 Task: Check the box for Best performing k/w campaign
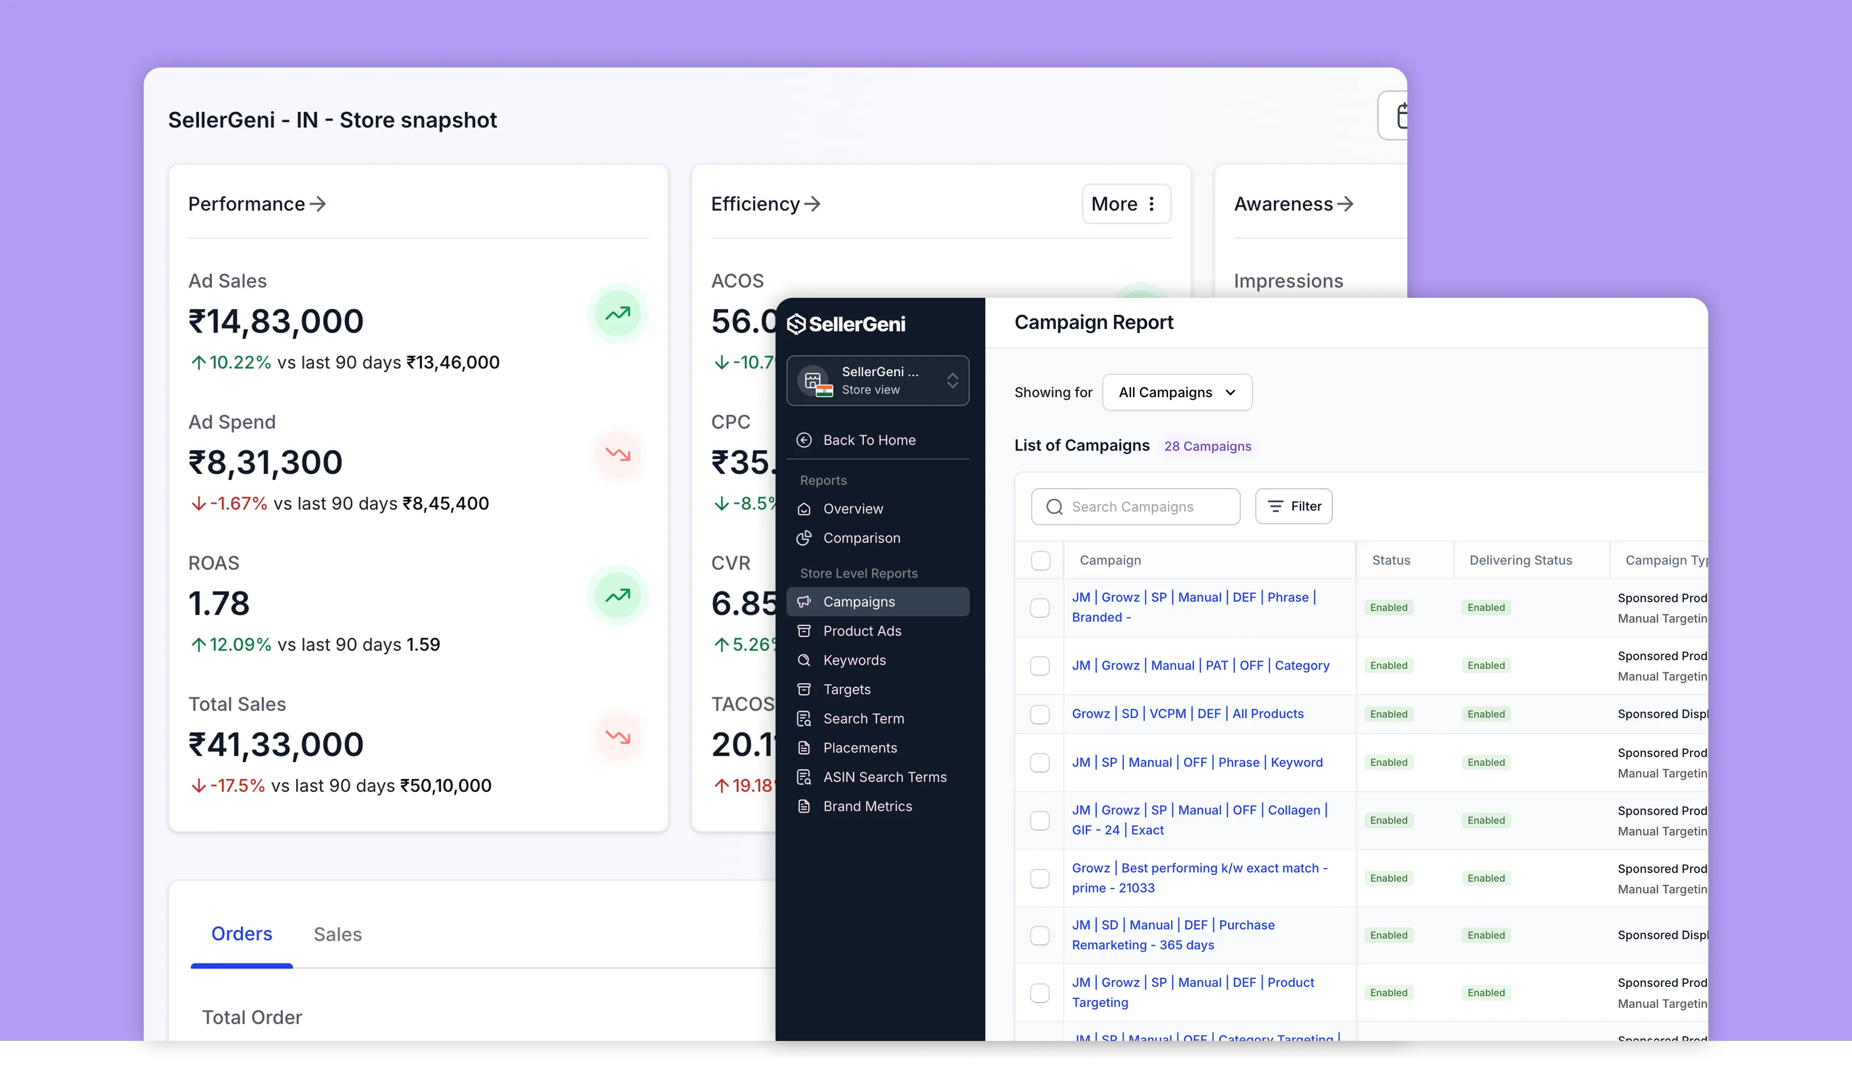tap(1039, 879)
